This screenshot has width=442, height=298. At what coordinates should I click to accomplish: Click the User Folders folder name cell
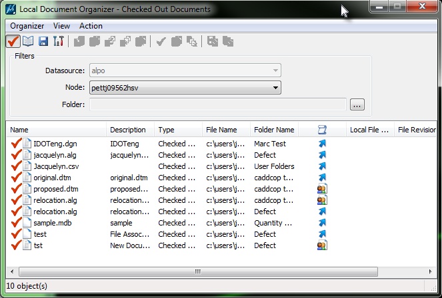(274, 166)
